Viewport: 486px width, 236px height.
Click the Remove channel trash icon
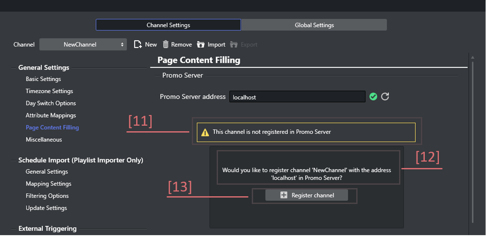pyautogui.click(x=166, y=44)
